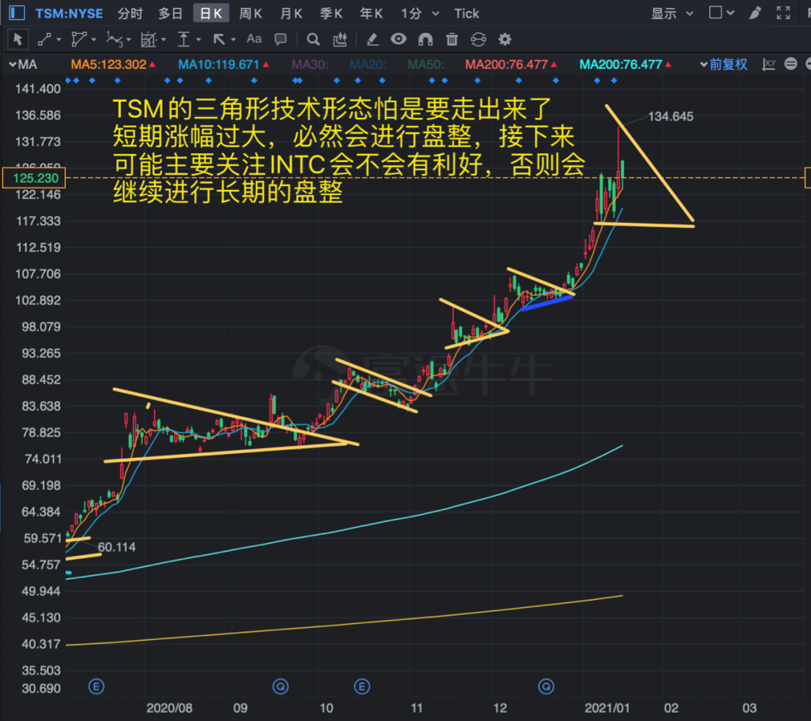Click the round equals-sign icon near 前复权

coord(790,64)
